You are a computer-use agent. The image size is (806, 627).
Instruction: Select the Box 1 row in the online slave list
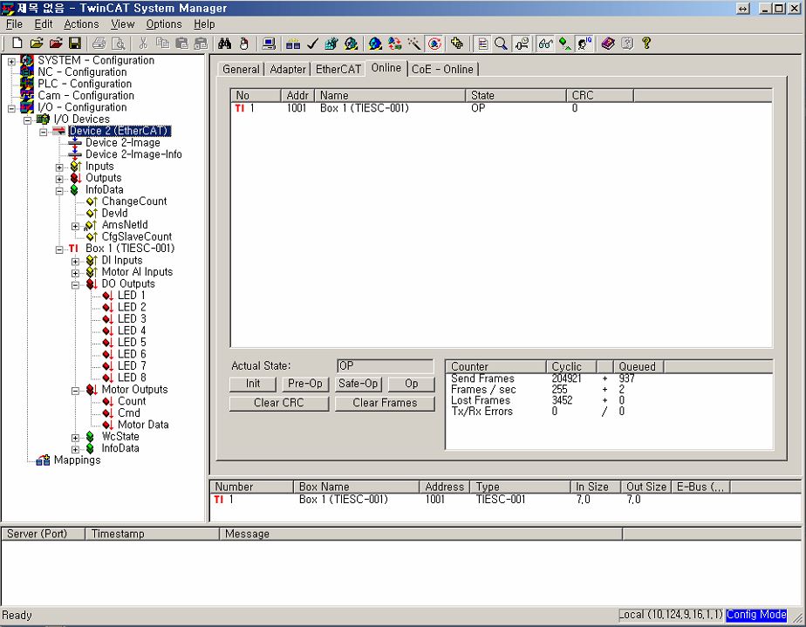(502, 108)
